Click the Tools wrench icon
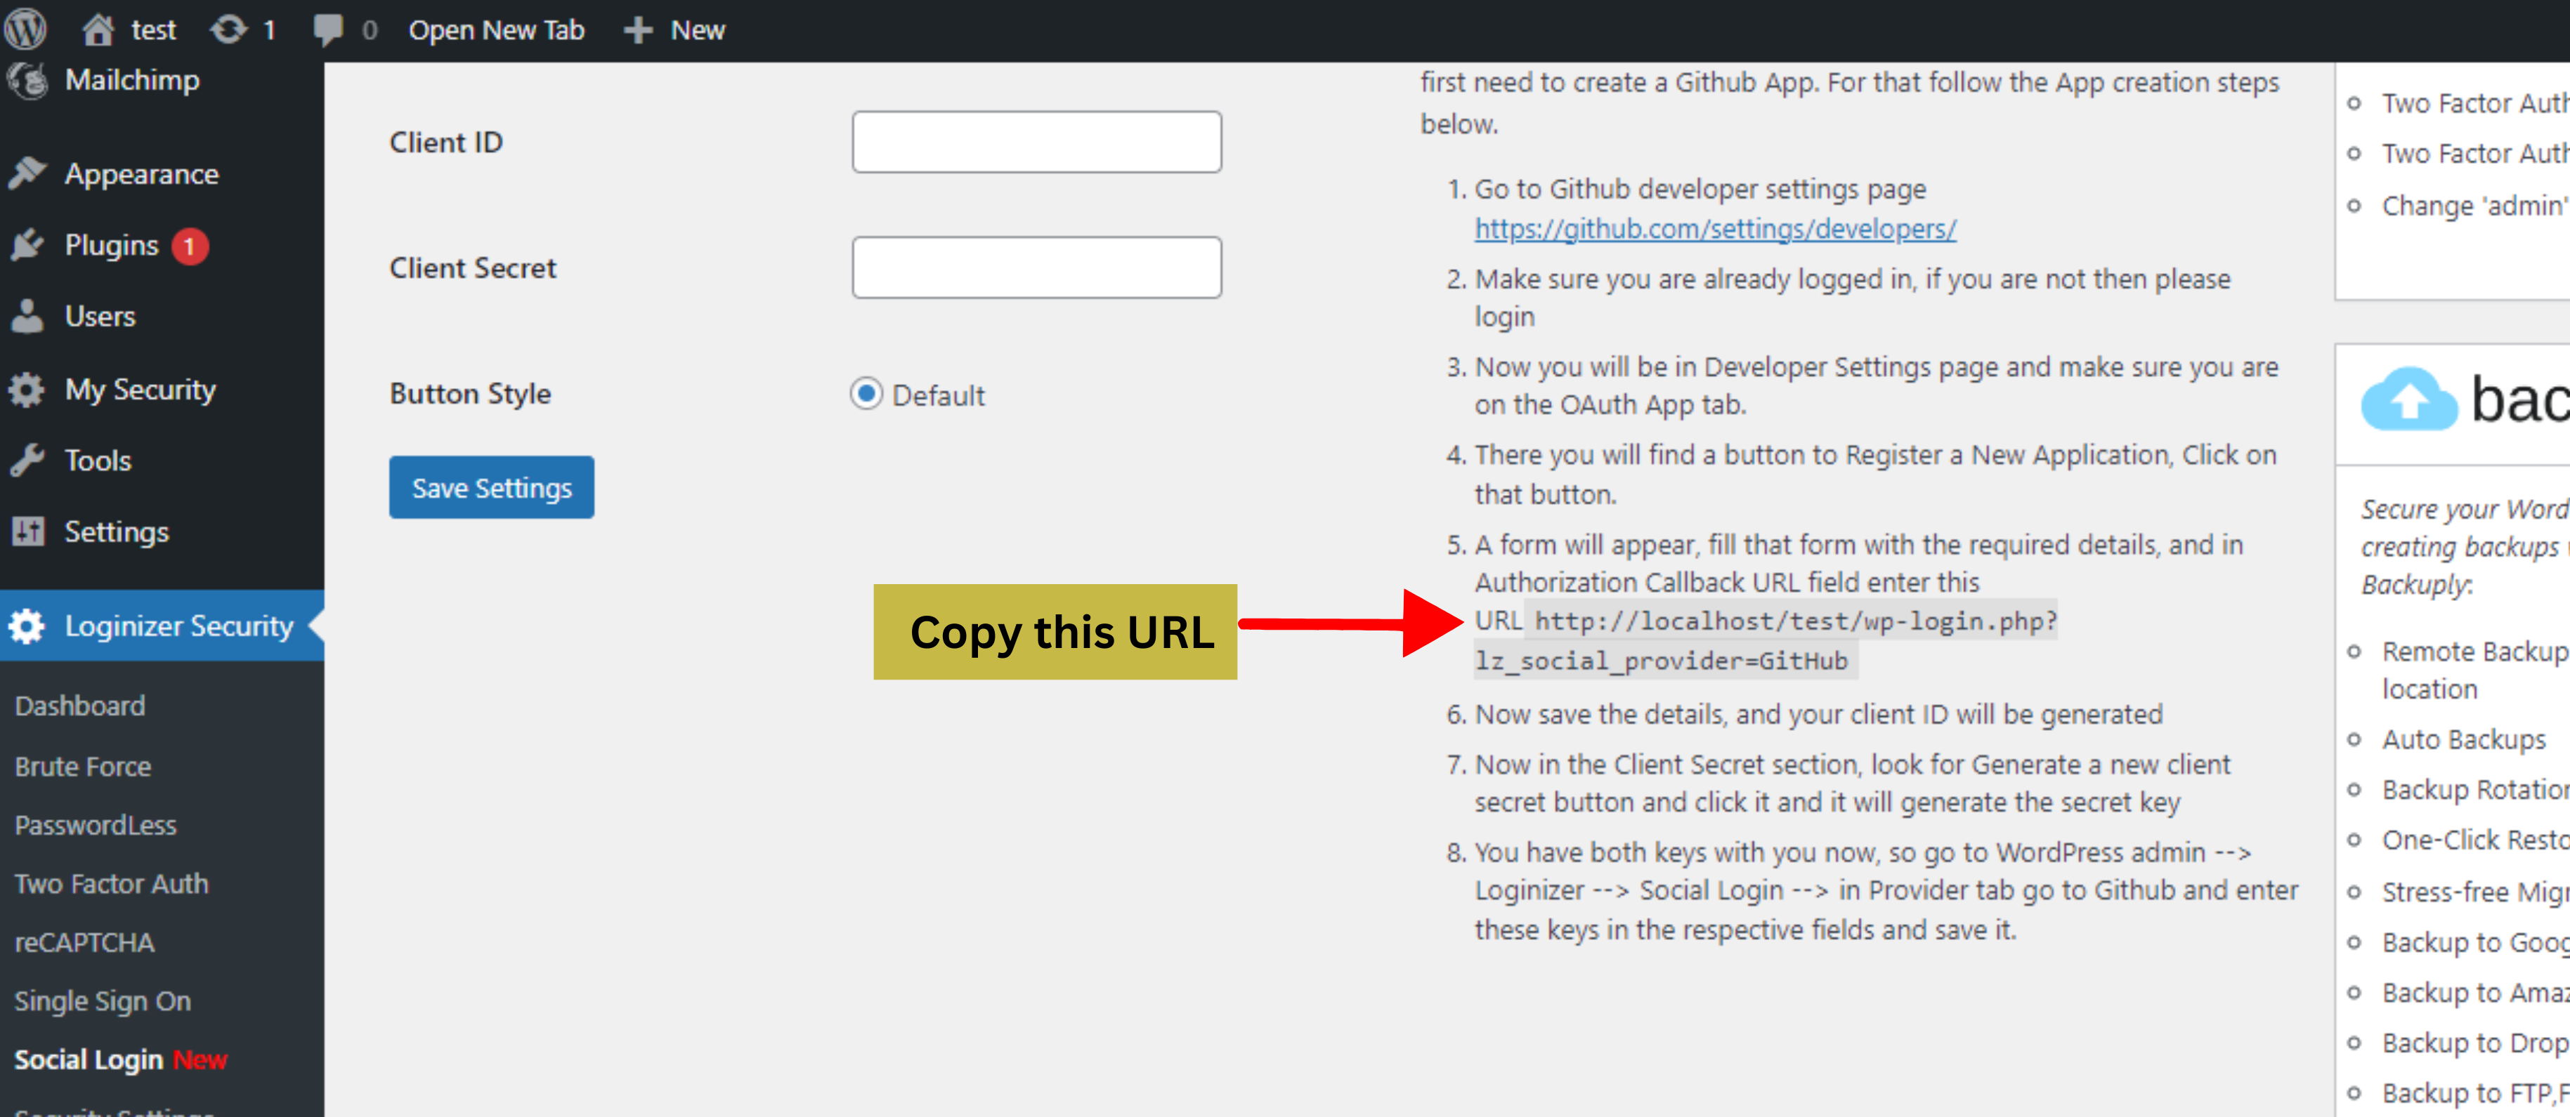 [27, 460]
